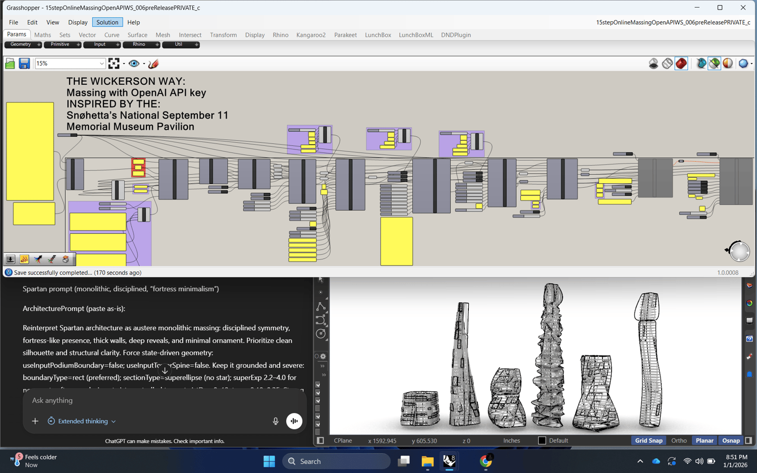Click the blue mesh quality sphere icon
757x473 pixels.
click(743, 64)
